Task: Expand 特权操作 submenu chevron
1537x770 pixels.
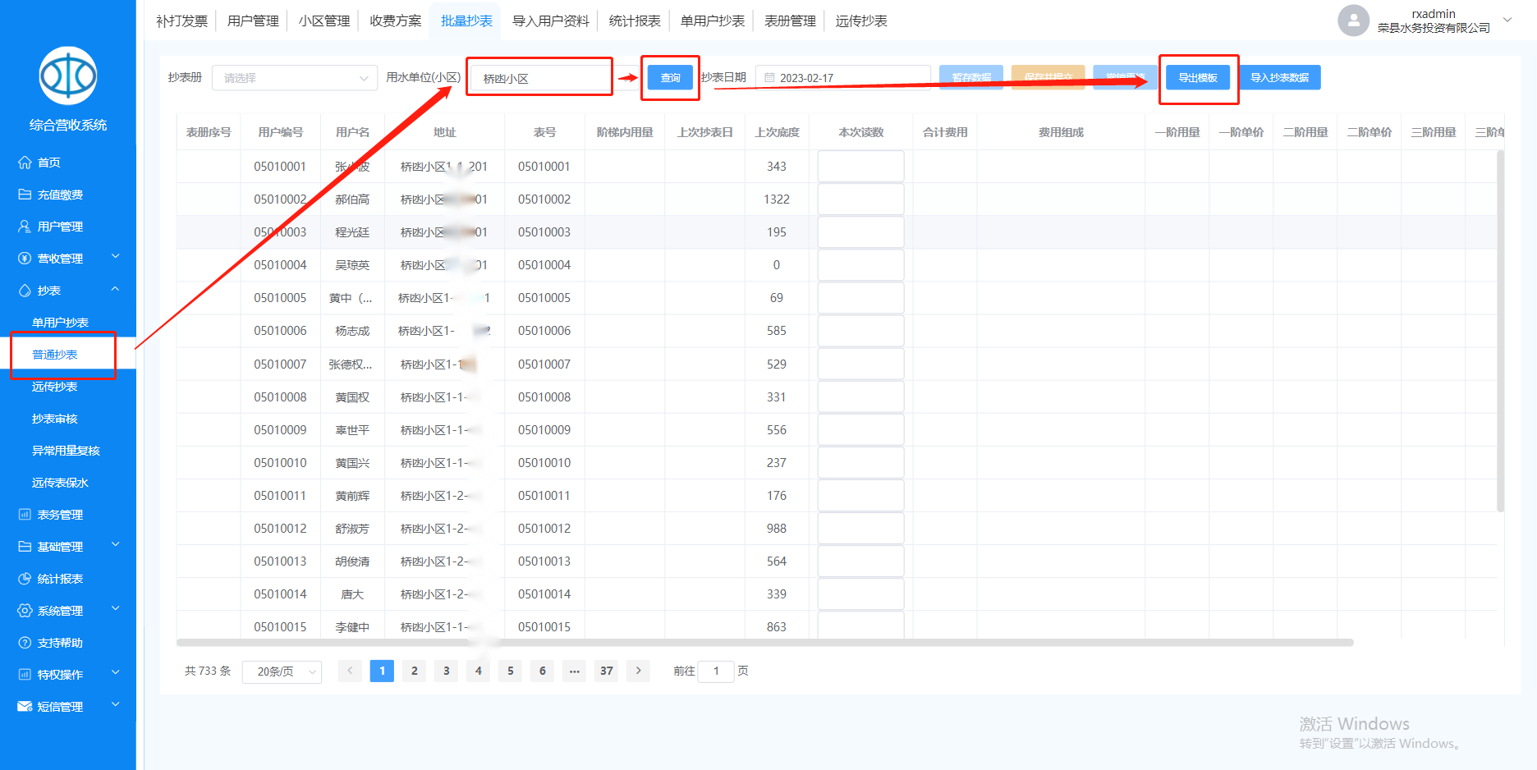Action: (x=116, y=673)
